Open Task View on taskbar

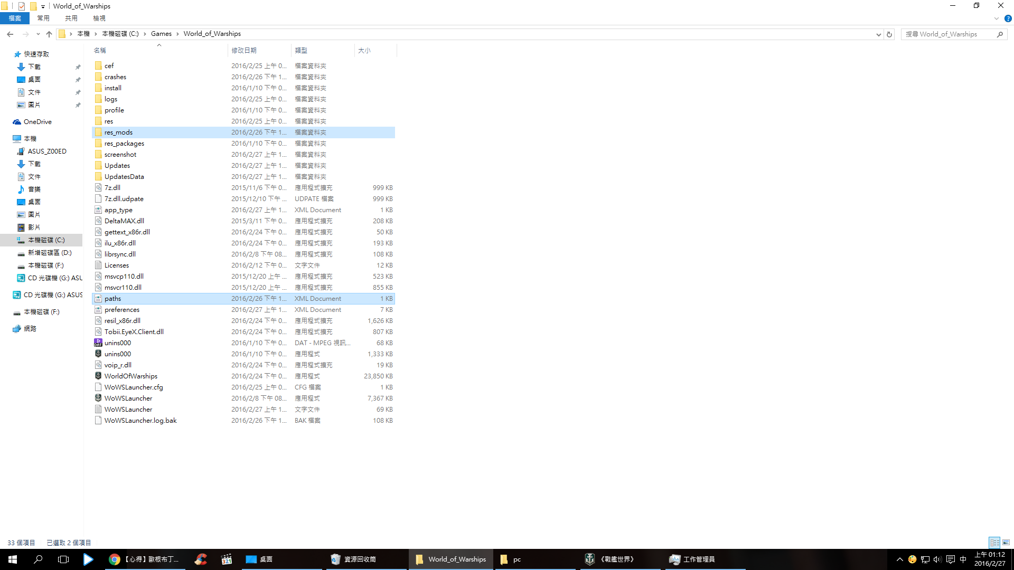63,559
